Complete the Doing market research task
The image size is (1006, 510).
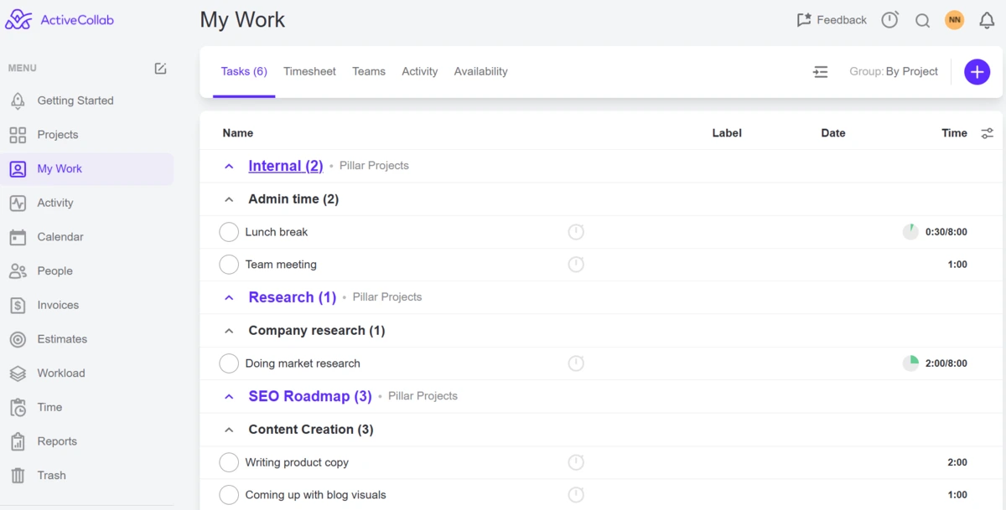[229, 363]
